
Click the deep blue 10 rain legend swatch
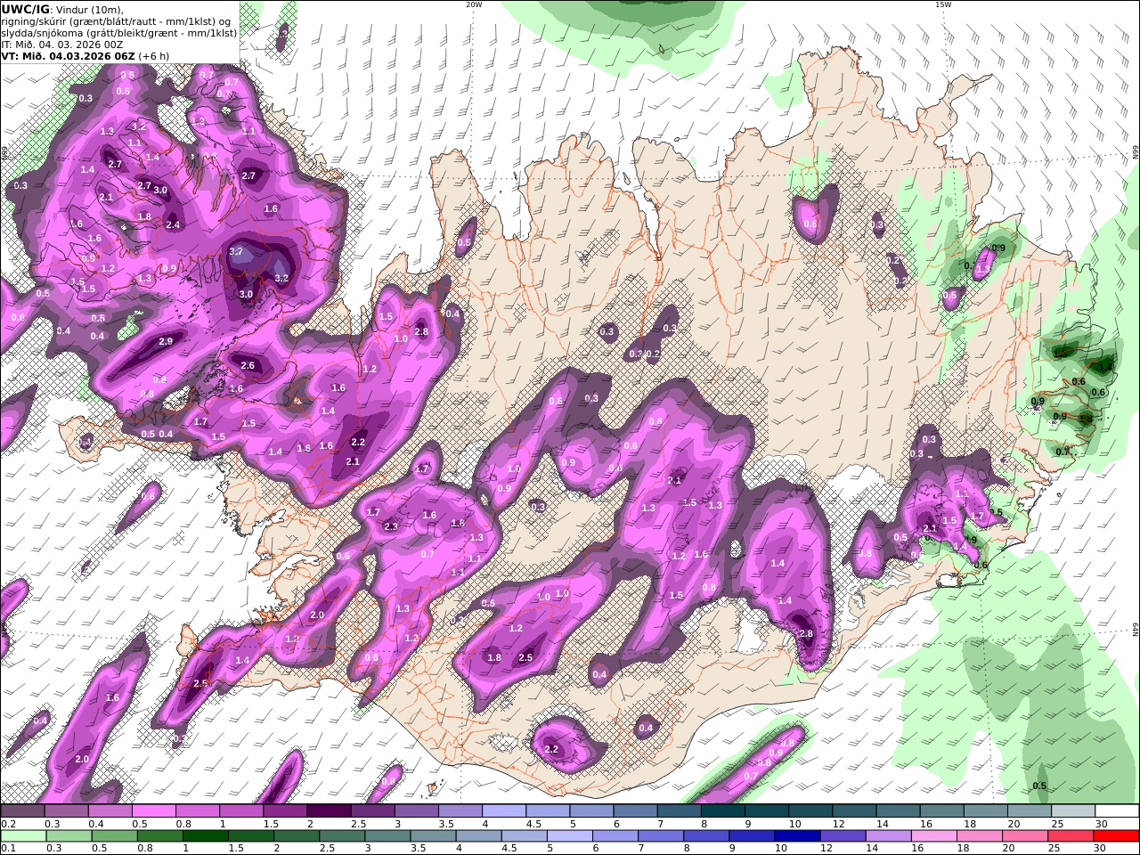click(x=797, y=836)
